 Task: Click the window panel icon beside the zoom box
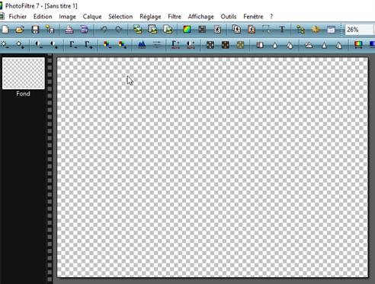(331, 30)
